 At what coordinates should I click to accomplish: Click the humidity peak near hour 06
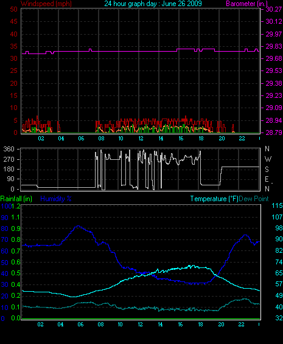pos(78,226)
